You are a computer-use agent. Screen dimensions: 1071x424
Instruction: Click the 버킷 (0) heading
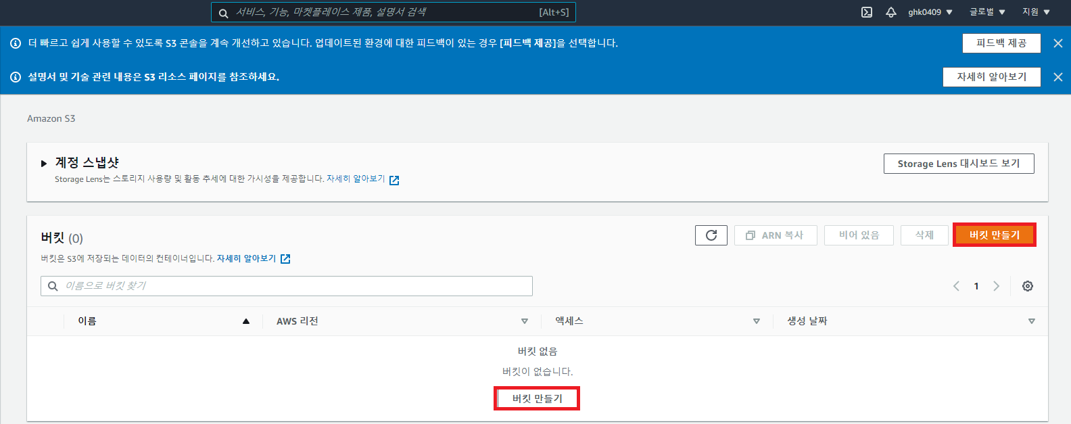click(x=62, y=238)
